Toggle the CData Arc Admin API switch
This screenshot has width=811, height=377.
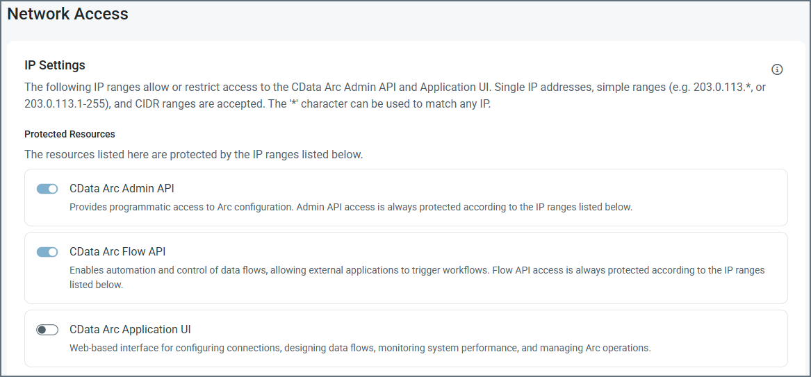click(47, 189)
